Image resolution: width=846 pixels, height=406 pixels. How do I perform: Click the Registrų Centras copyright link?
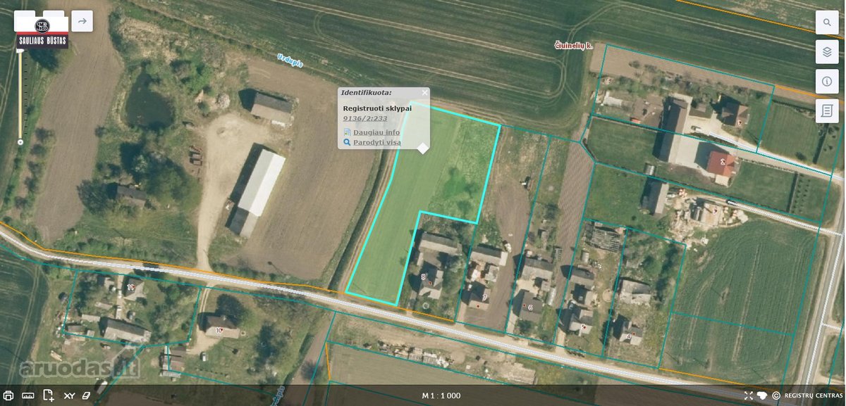[807, 395]
